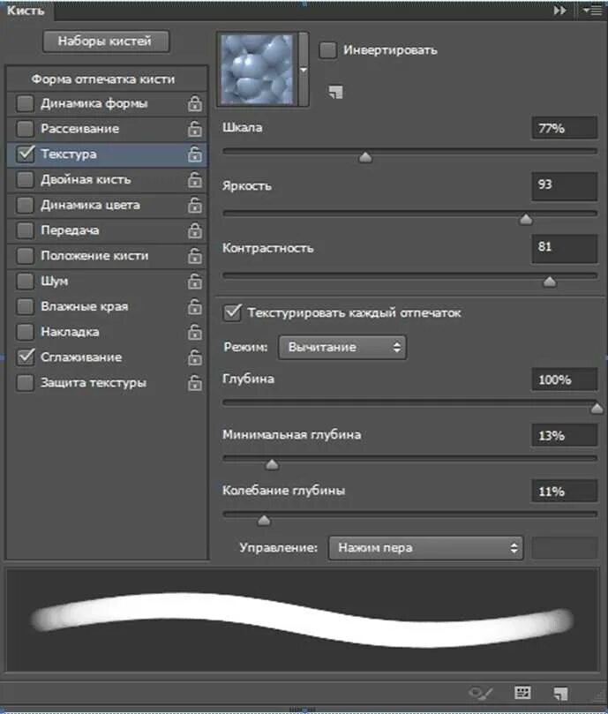Toggle the lock for Двойная кисть

pyautogui.click(x=195, y=180)
